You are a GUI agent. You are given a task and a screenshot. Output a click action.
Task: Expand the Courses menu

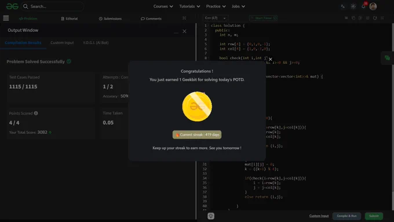click(163, 6)
